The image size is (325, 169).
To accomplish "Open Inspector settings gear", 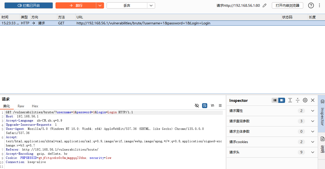I will pyautogui.click(x=305, y=100).
